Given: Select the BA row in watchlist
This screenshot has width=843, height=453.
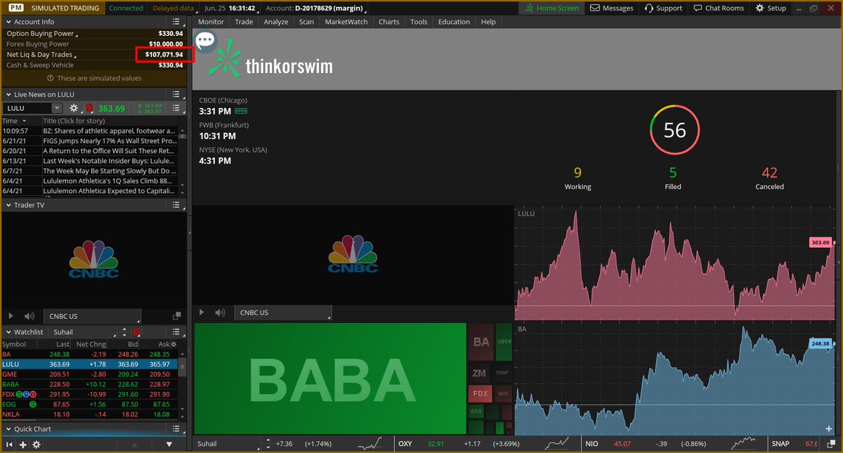Looking at the screenshot, I should point(89,355).
